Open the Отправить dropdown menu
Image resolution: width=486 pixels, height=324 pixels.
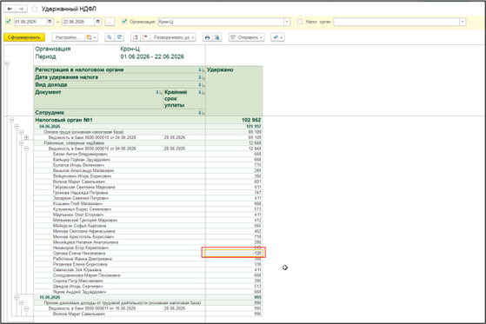pos(246,37)
